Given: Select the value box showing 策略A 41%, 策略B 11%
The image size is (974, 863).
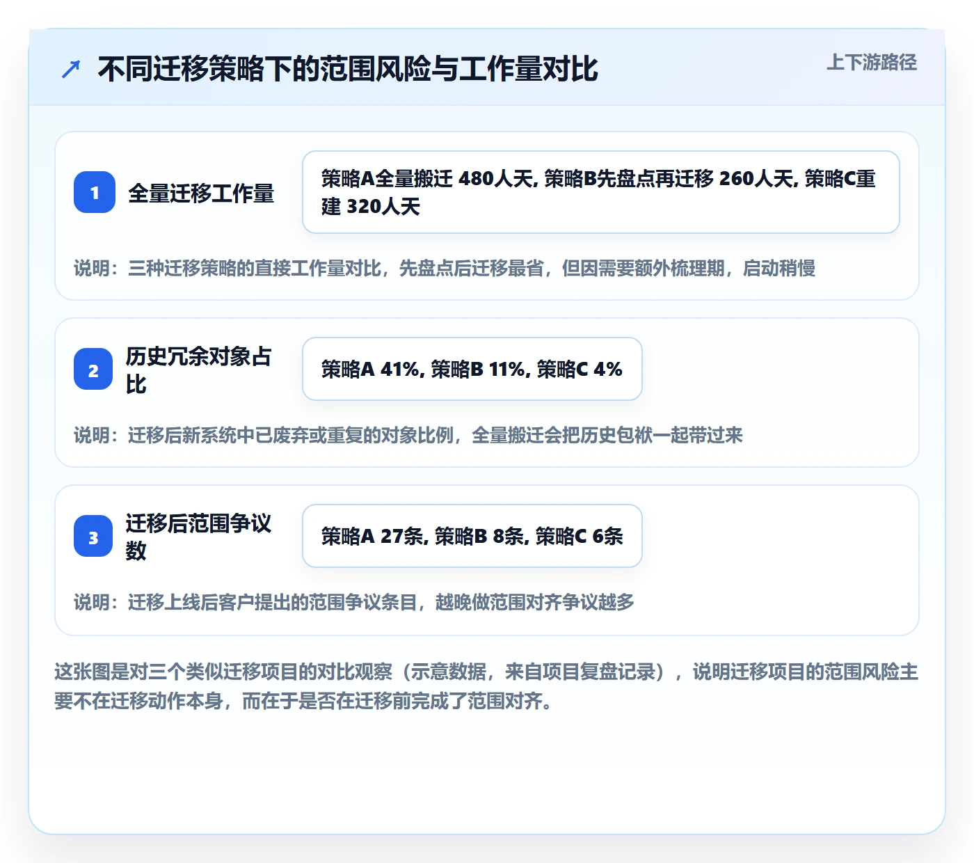Looking at the screenshot, I should point(472,369).
